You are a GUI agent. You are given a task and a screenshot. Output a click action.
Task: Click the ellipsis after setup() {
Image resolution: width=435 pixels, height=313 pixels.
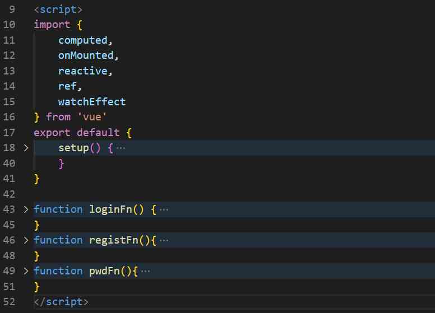[121, 148]
